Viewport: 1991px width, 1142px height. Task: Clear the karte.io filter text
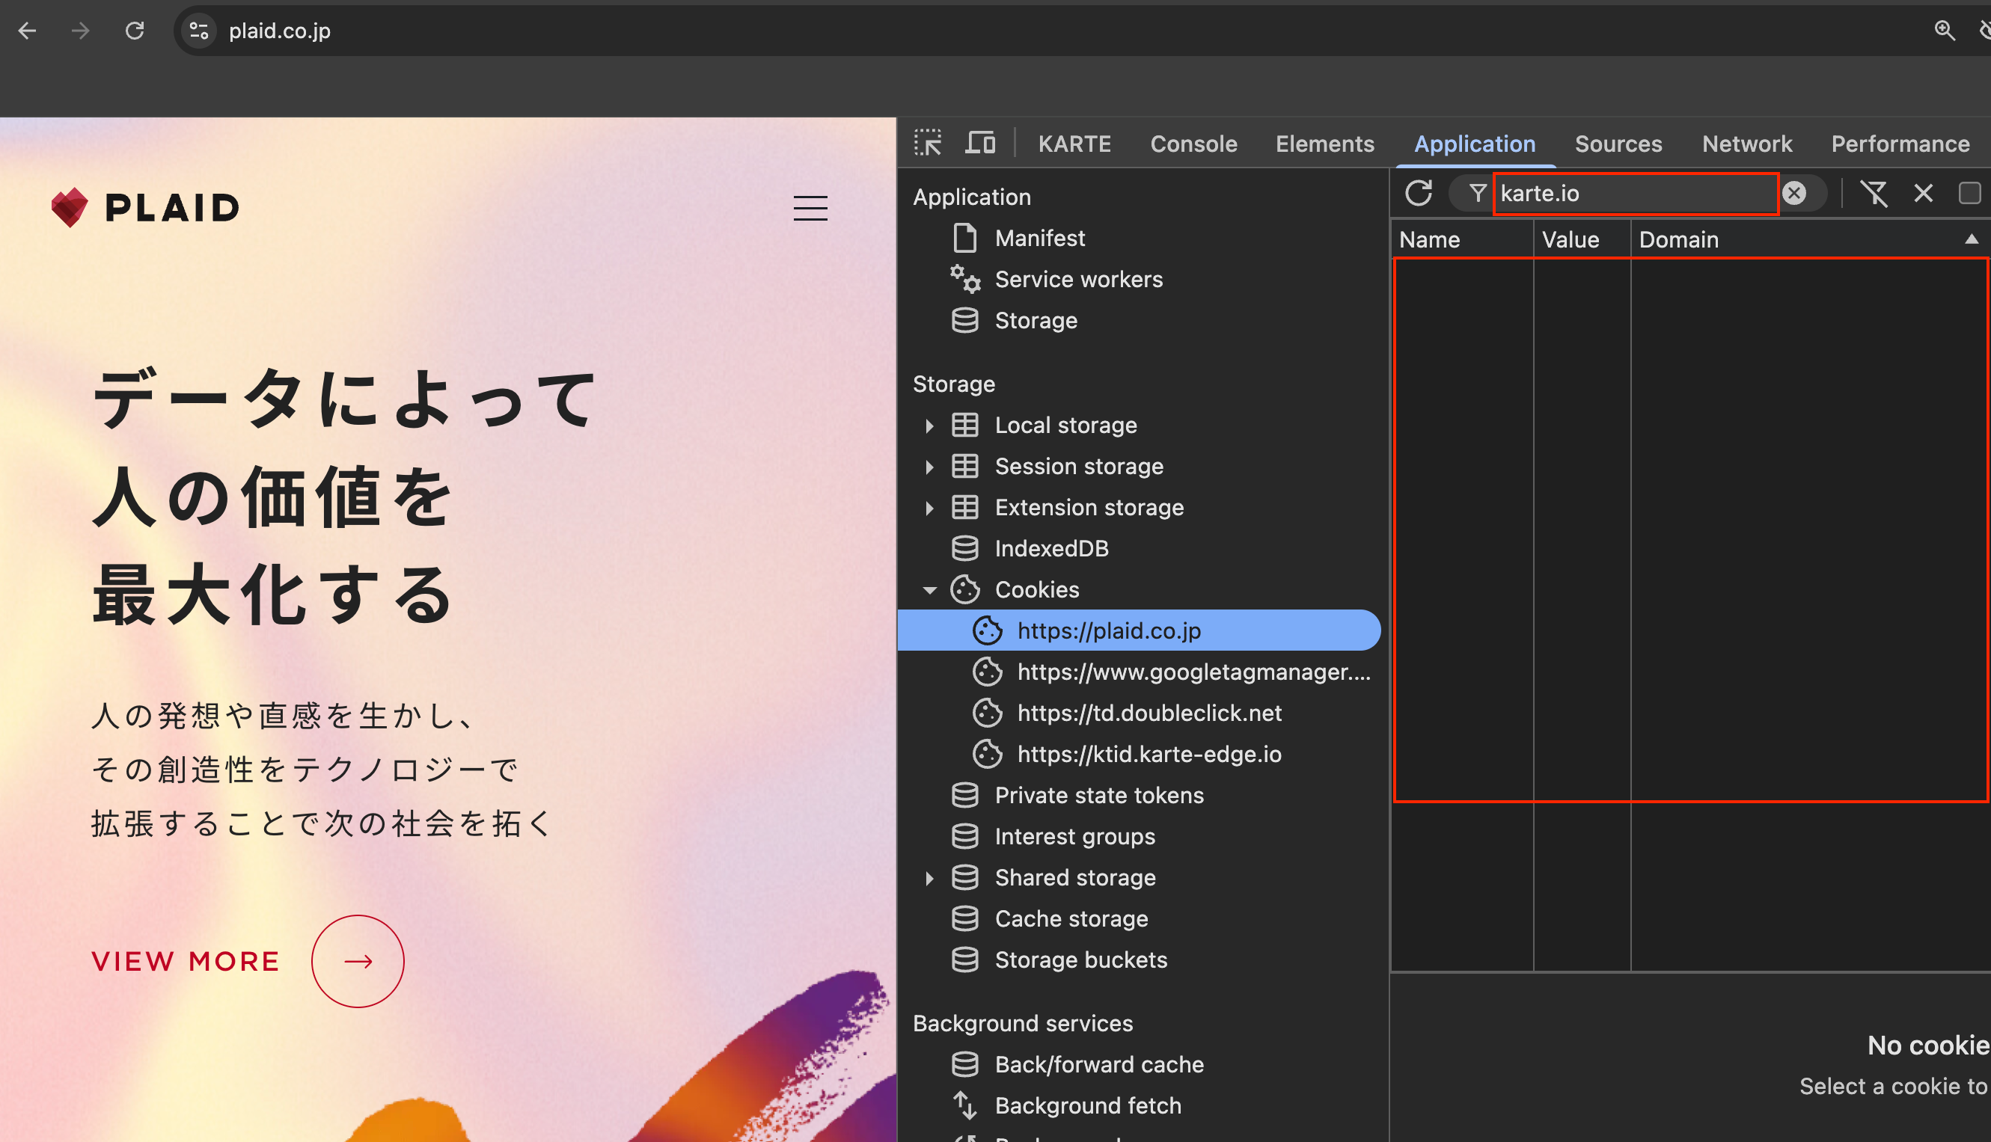(x=1794, y=193)
